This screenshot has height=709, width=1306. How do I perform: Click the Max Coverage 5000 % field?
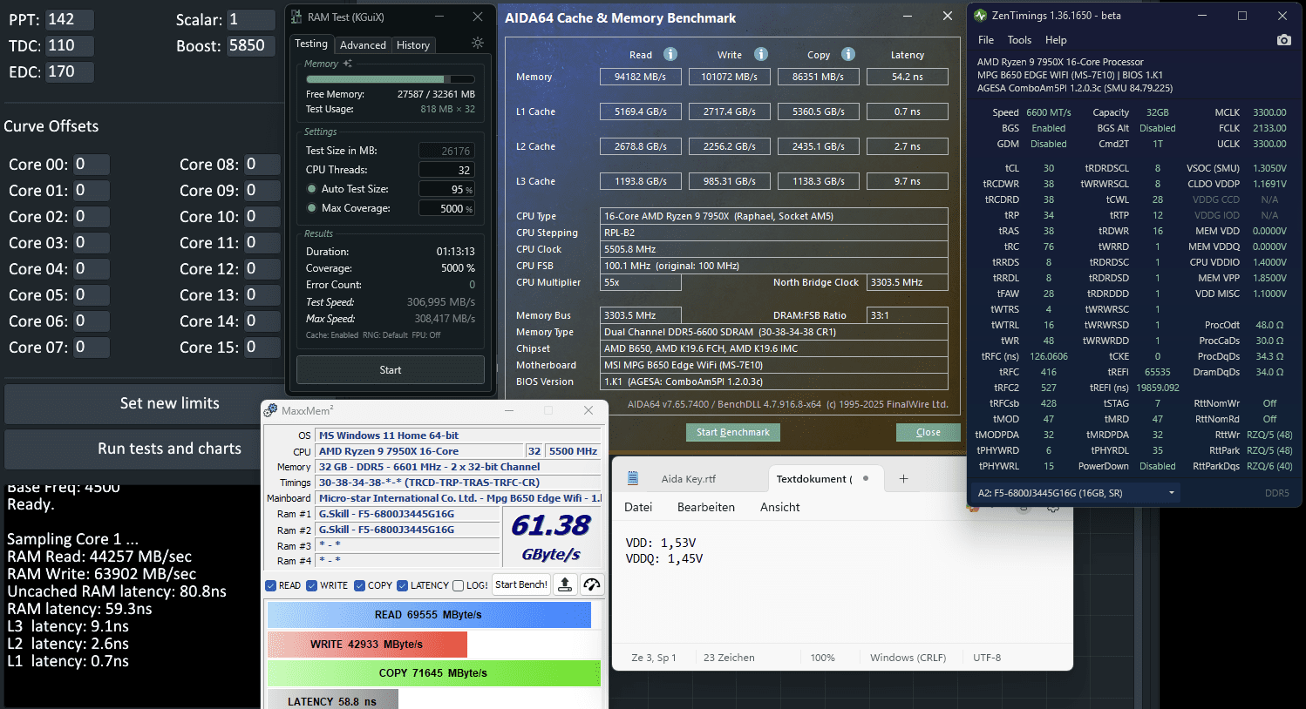[x=447, y=208]
